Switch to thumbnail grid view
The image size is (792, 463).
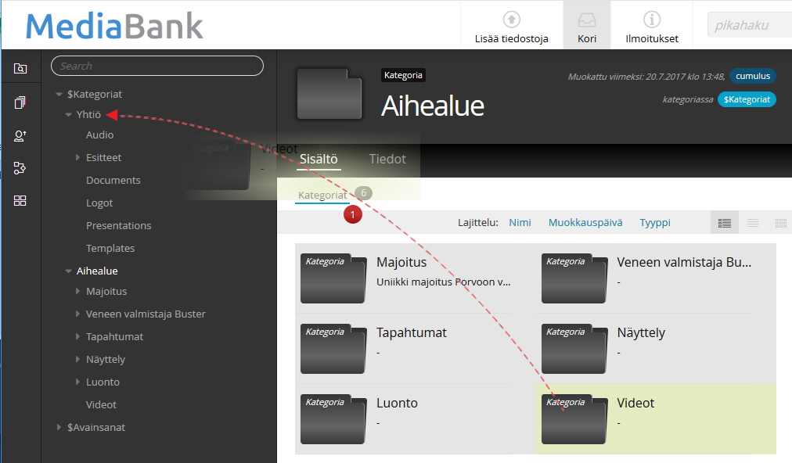pyautogui.click(x=780, y=223)
